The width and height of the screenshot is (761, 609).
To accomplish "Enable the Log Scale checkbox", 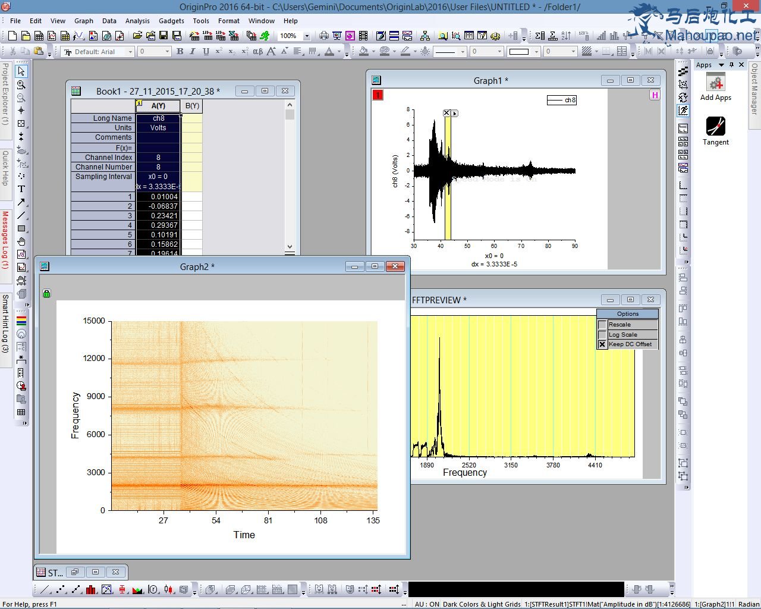I will [x=602, y=335].
